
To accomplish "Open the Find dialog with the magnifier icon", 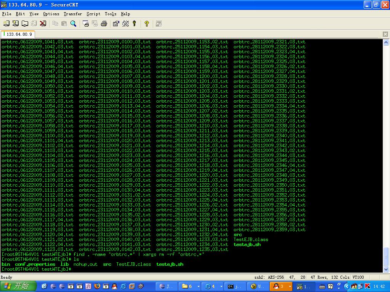I will [x=74, y=23].
